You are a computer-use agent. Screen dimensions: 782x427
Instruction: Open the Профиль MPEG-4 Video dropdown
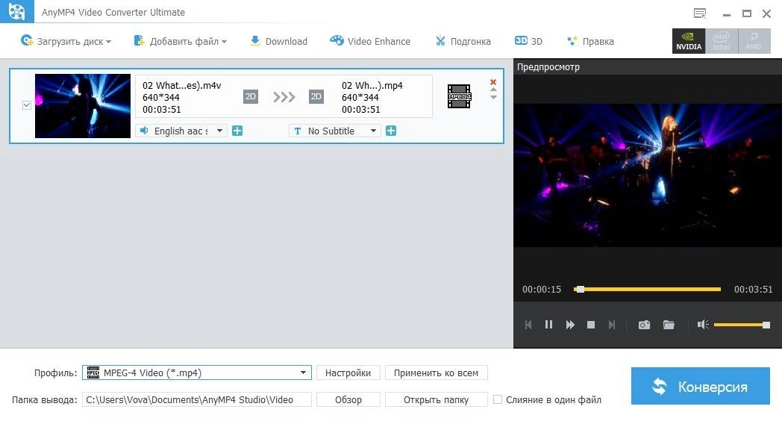click(x=196, y=373)
